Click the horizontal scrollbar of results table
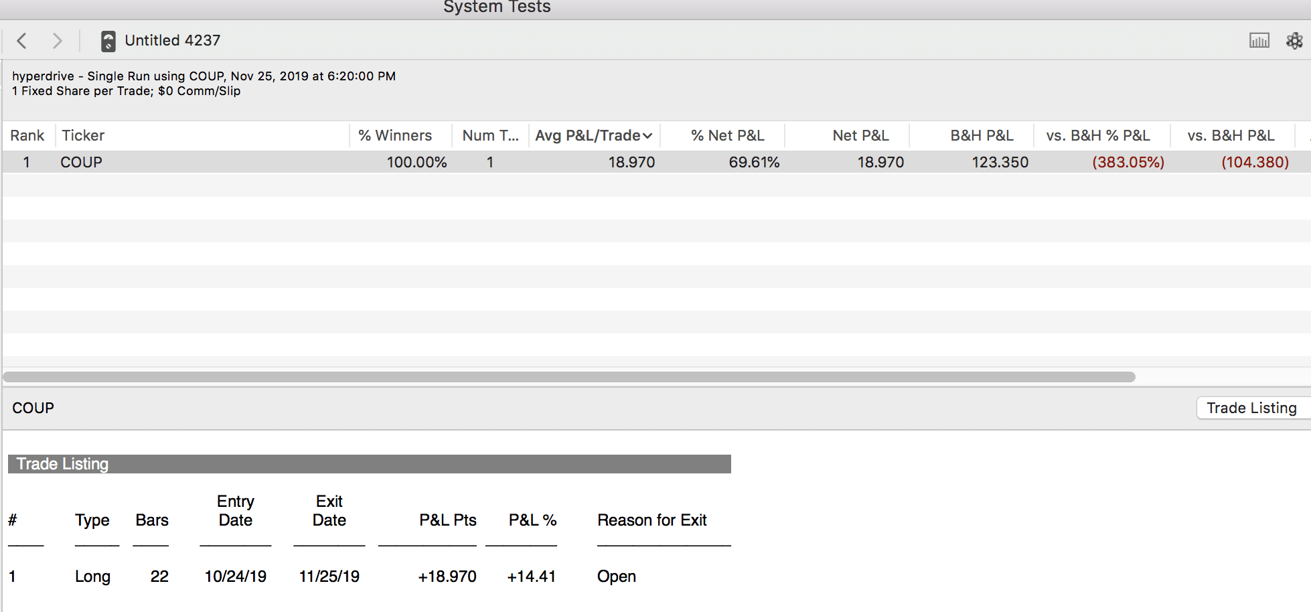The height and width of the screenshot is (612, 1311). 569,377
